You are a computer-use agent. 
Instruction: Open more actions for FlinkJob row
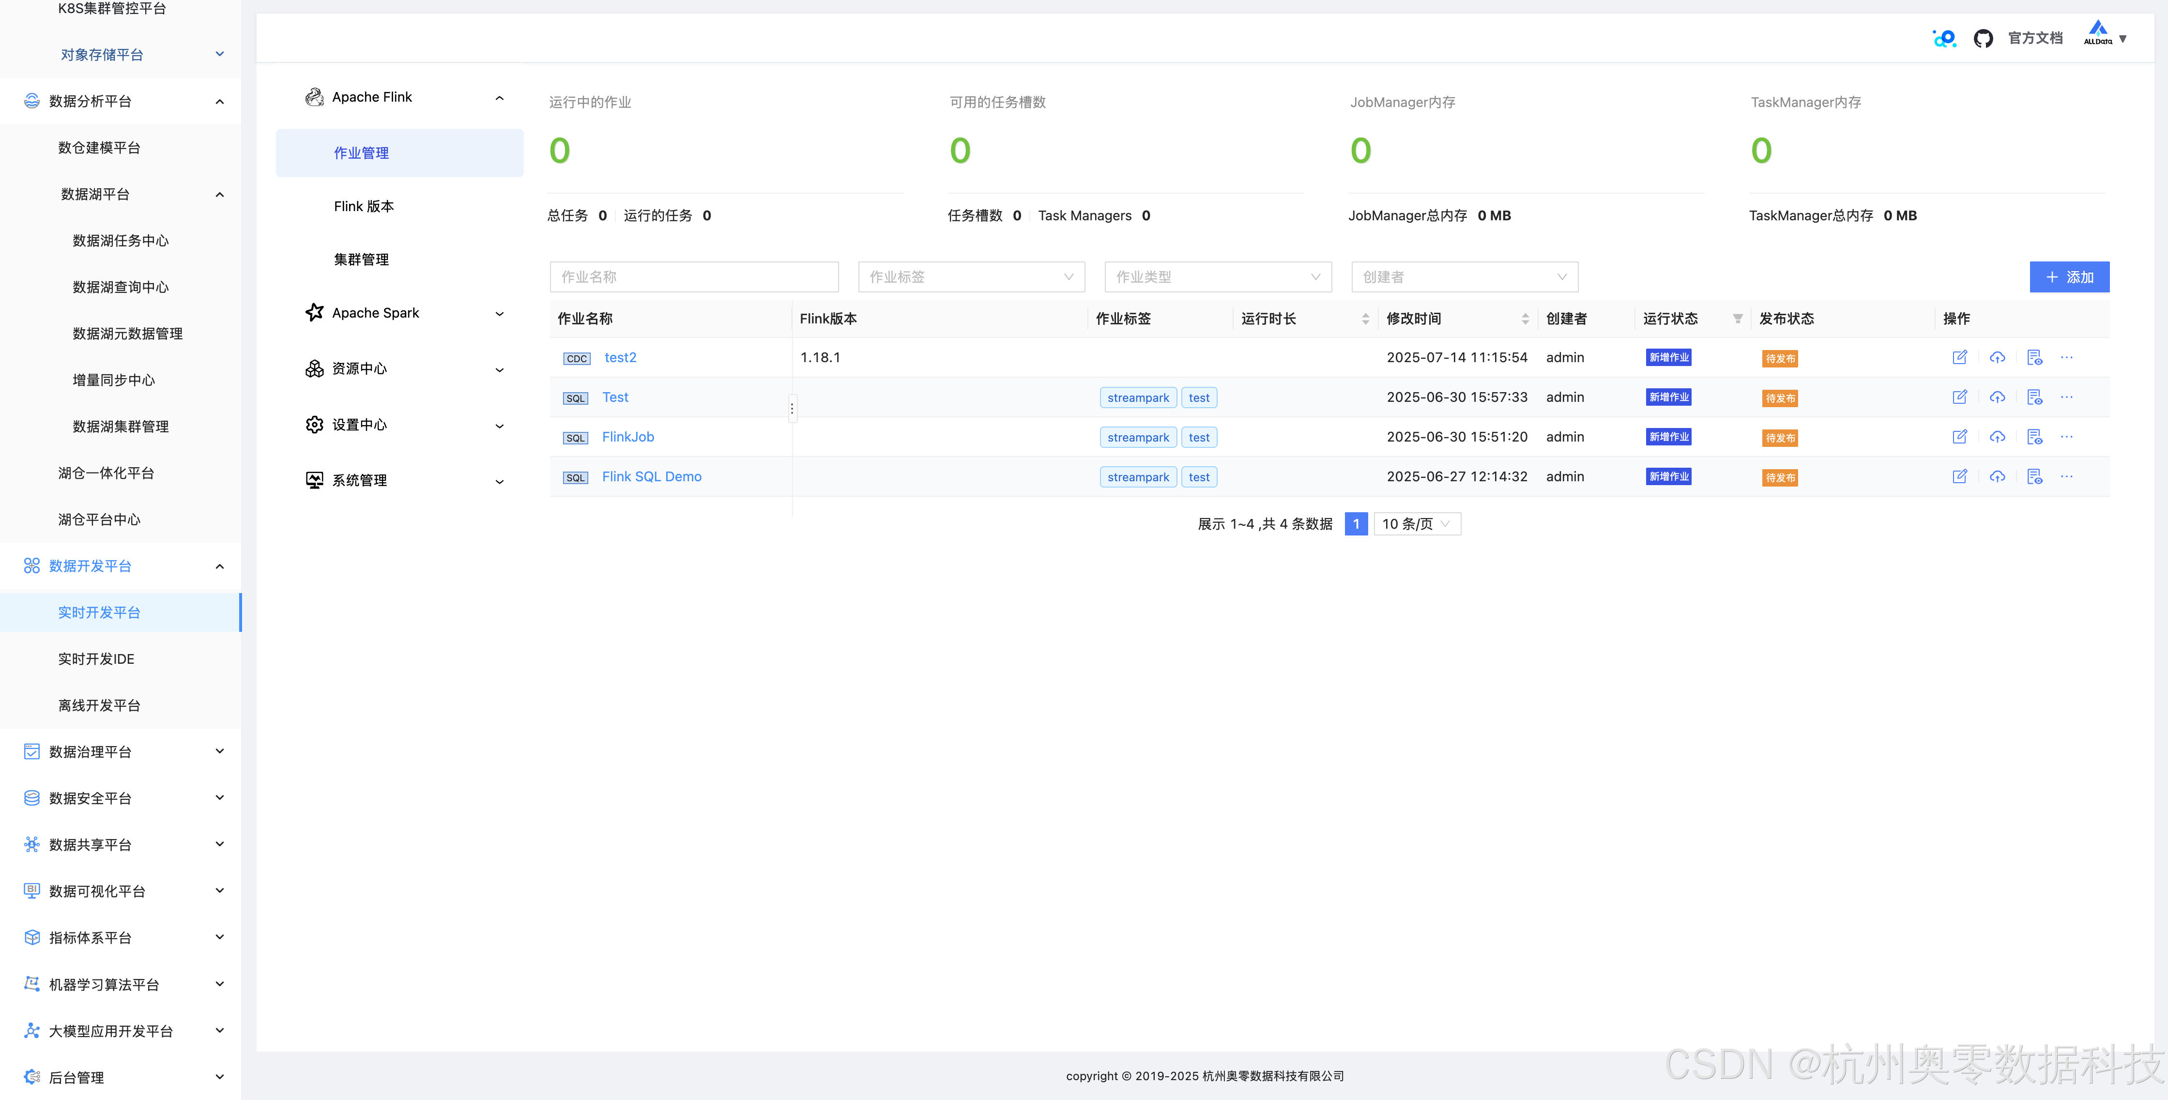(x=2067, y=437)
